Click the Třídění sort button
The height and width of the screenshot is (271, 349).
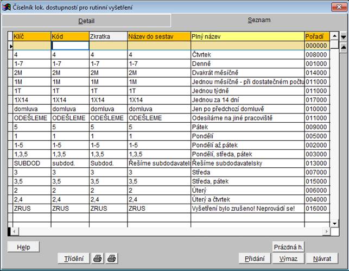[73, 258]
